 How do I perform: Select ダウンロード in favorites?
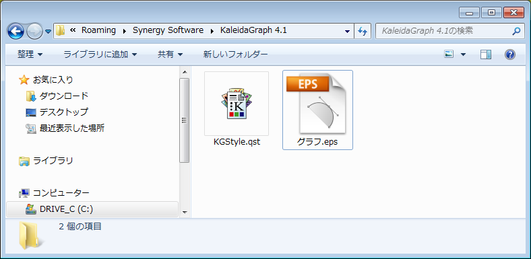(x=64, y=96)
